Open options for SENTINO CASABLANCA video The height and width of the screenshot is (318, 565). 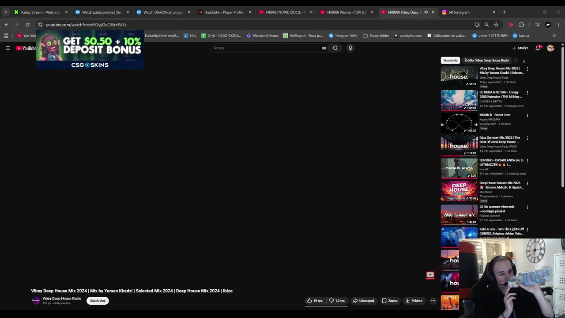(x=527, y=161)
